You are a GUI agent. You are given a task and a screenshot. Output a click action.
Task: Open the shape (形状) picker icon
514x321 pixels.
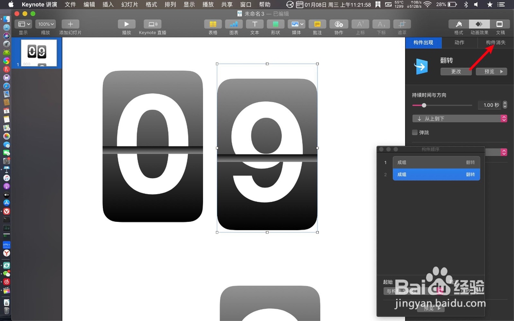pyautogui.click(x=276, y=24)
